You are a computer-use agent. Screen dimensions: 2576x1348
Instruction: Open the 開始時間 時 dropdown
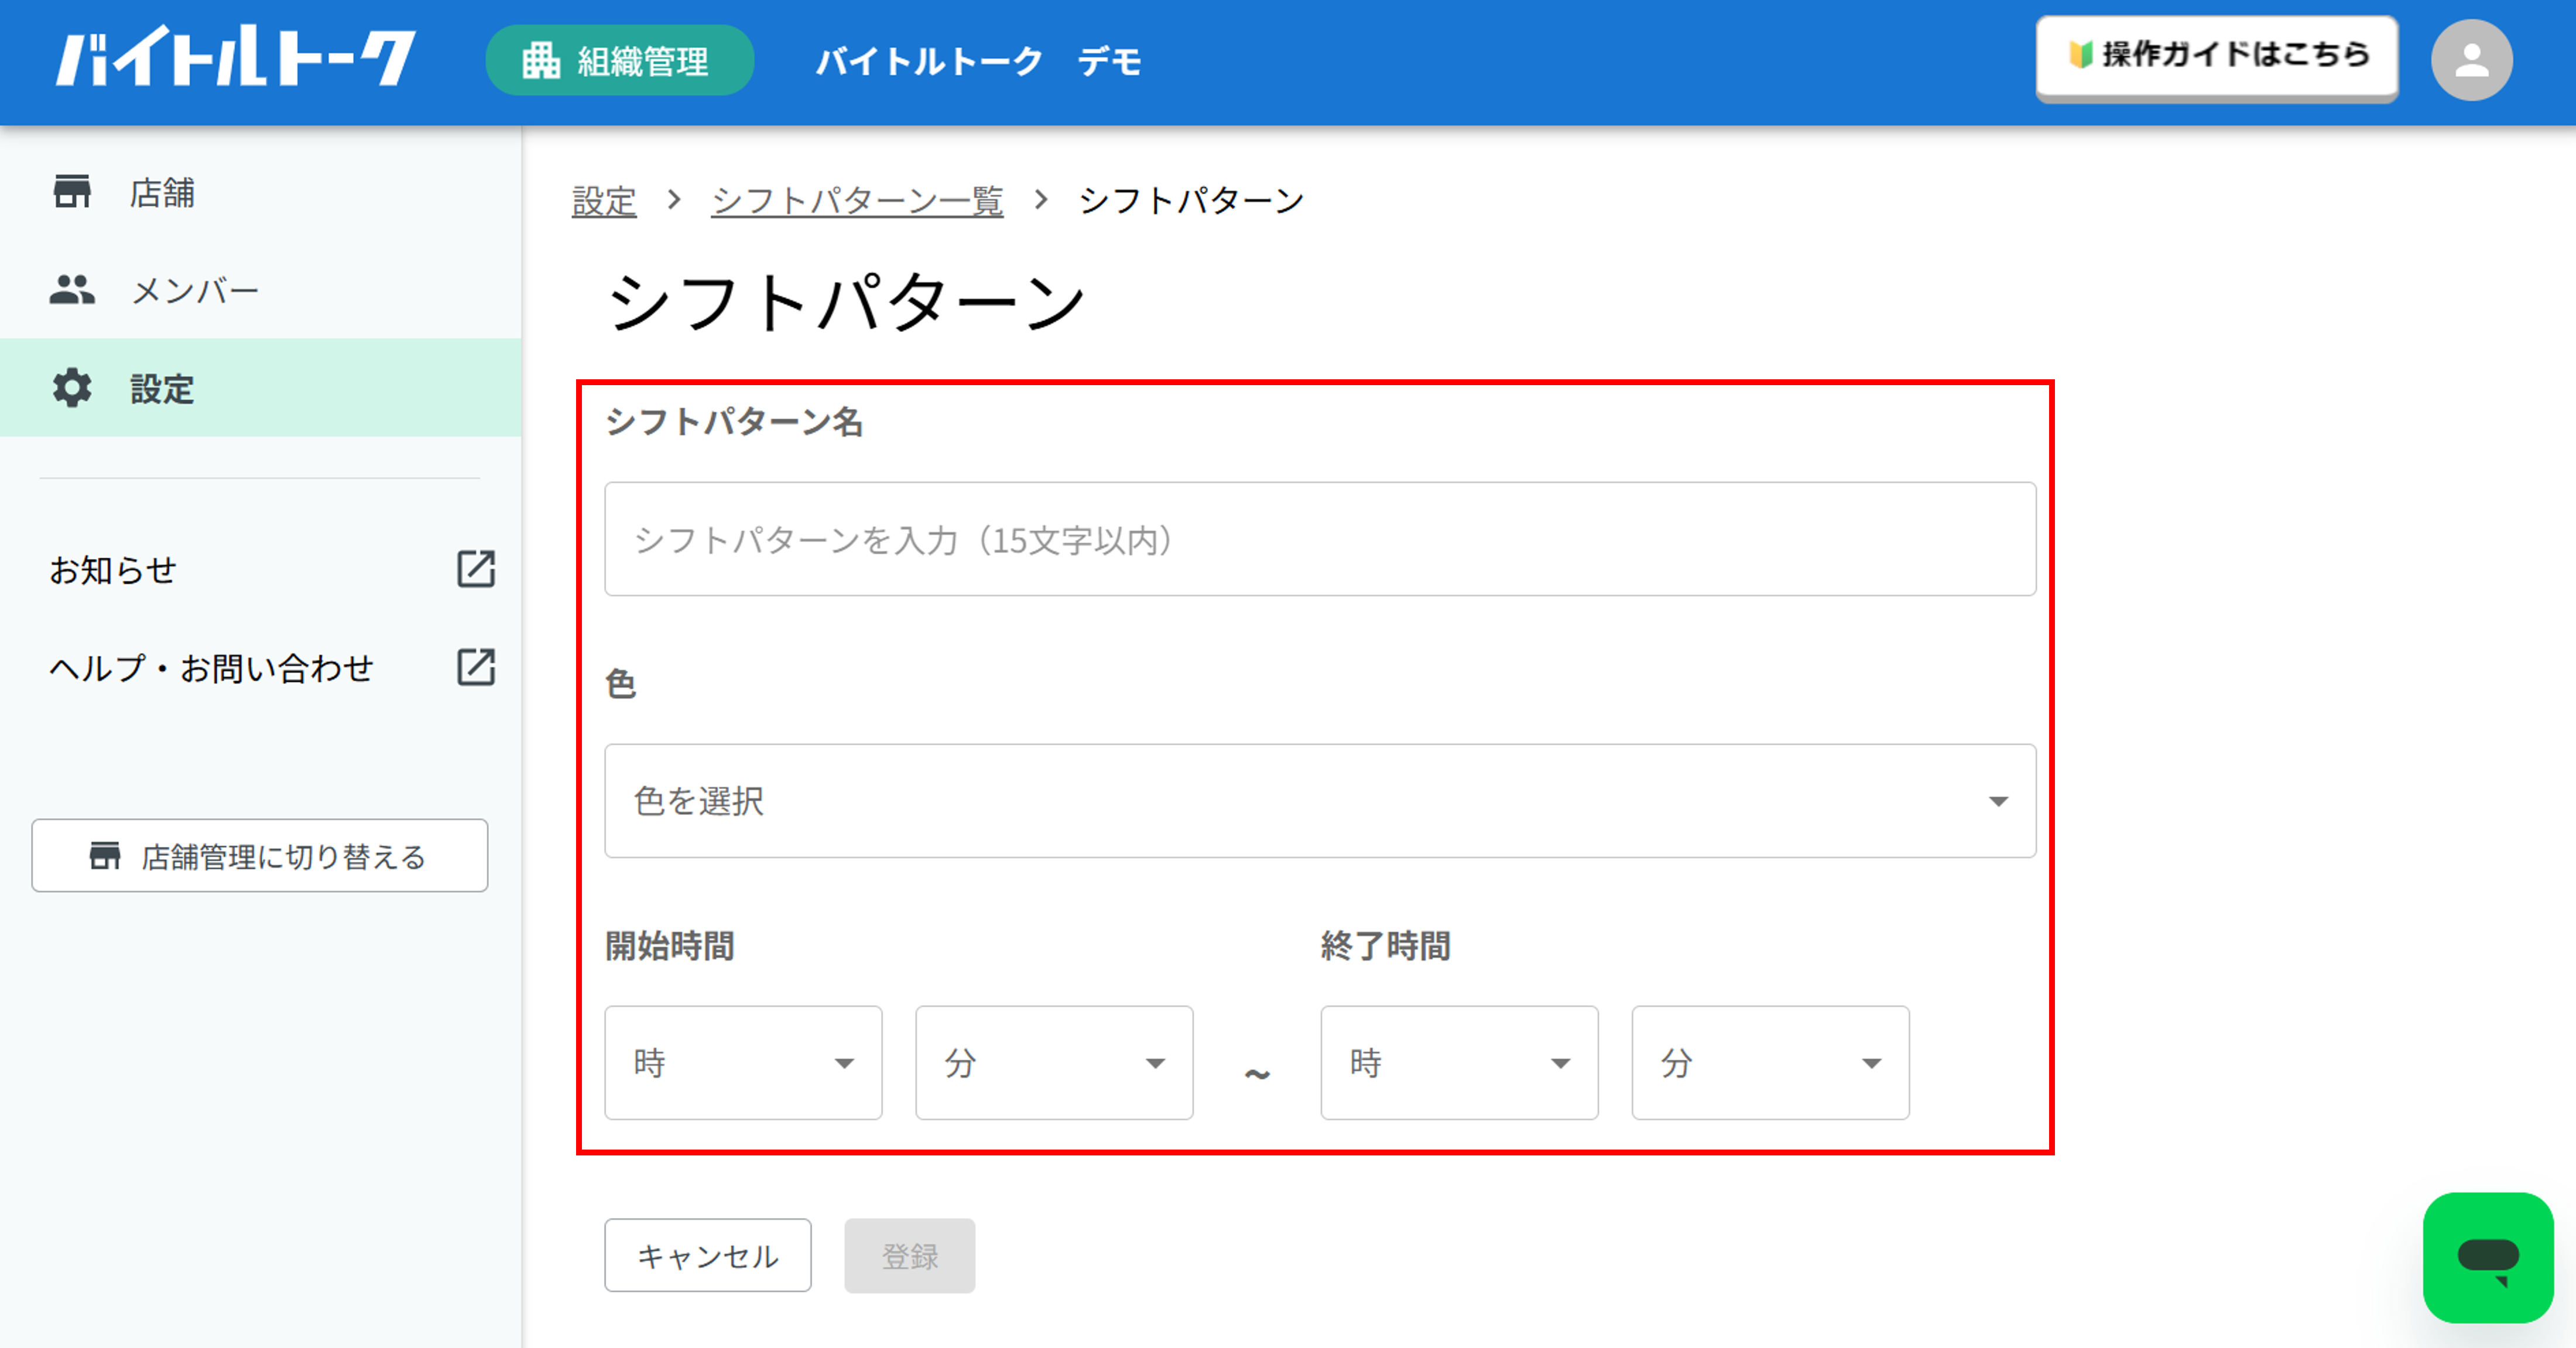coord(743,1063)
